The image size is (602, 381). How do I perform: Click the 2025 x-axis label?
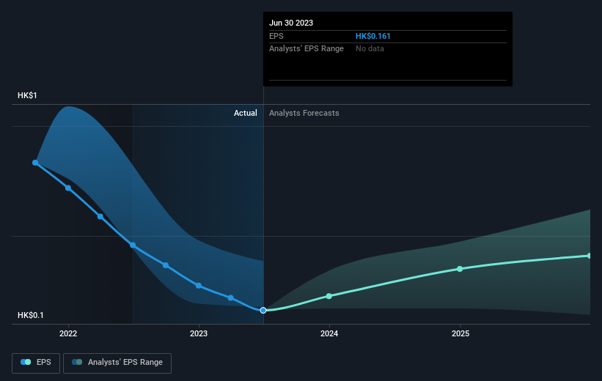coord(460,333)
